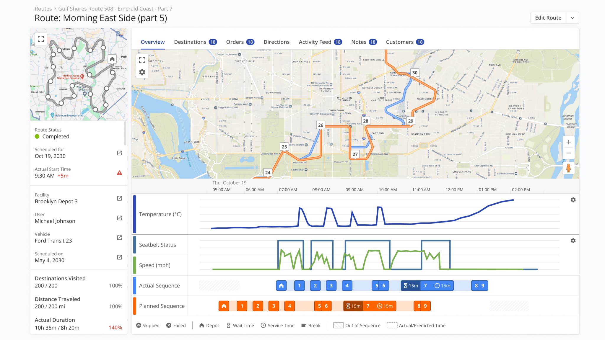Go to Routes breadcrumb link

coord(43,9)
